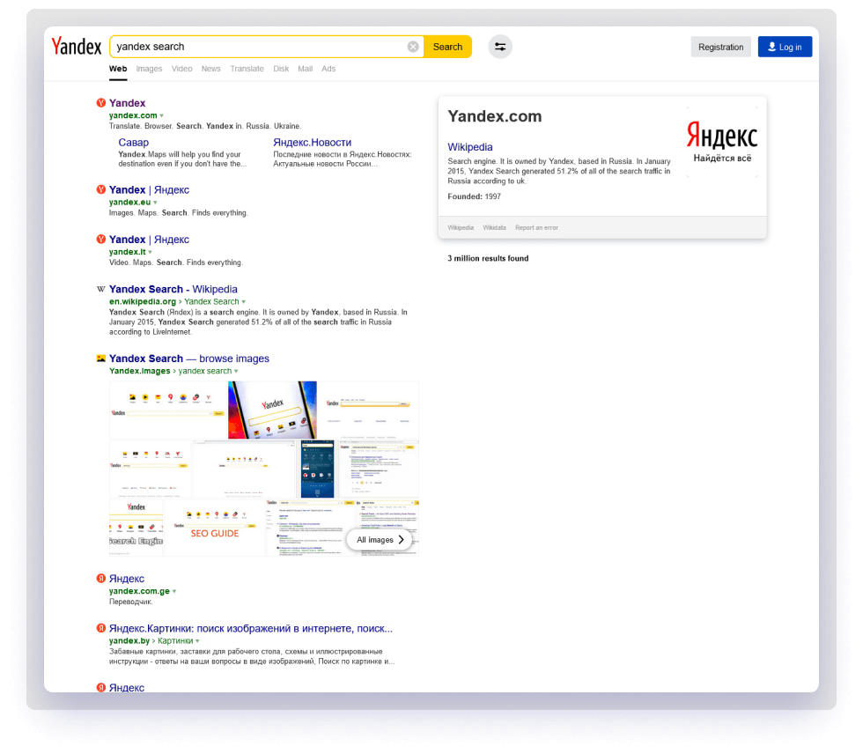
Task: Expand dropdown arrow next to yandex.eu
Action: (155, 203)
